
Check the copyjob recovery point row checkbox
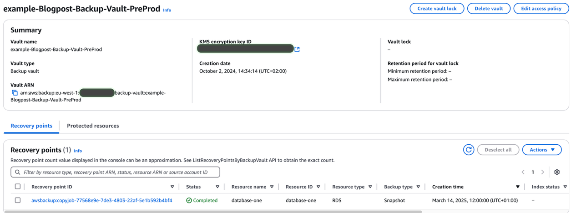point(18,200)
